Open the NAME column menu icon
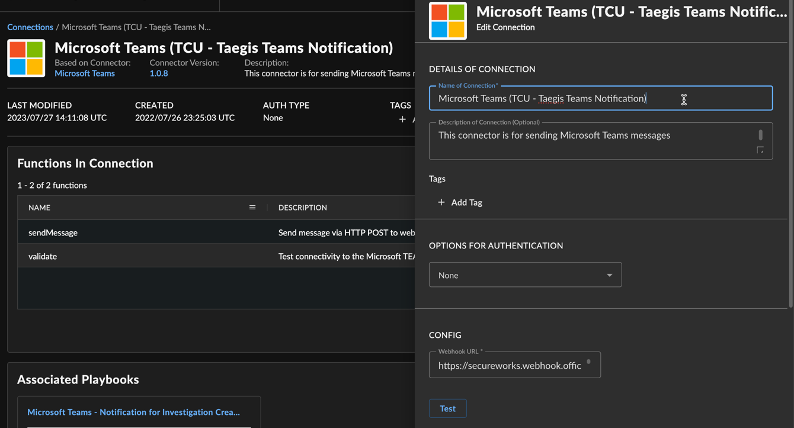This screenshot has width=794, height=428. pyautogui.click(x=252, y=207)
